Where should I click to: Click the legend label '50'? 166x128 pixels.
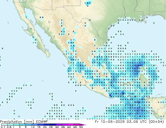click(x=81, y=127)
